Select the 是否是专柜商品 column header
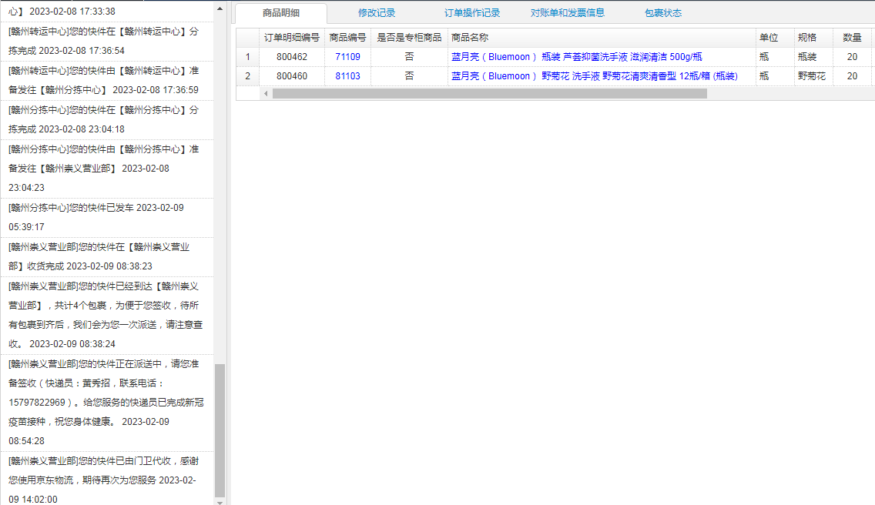 pos(409,38)
